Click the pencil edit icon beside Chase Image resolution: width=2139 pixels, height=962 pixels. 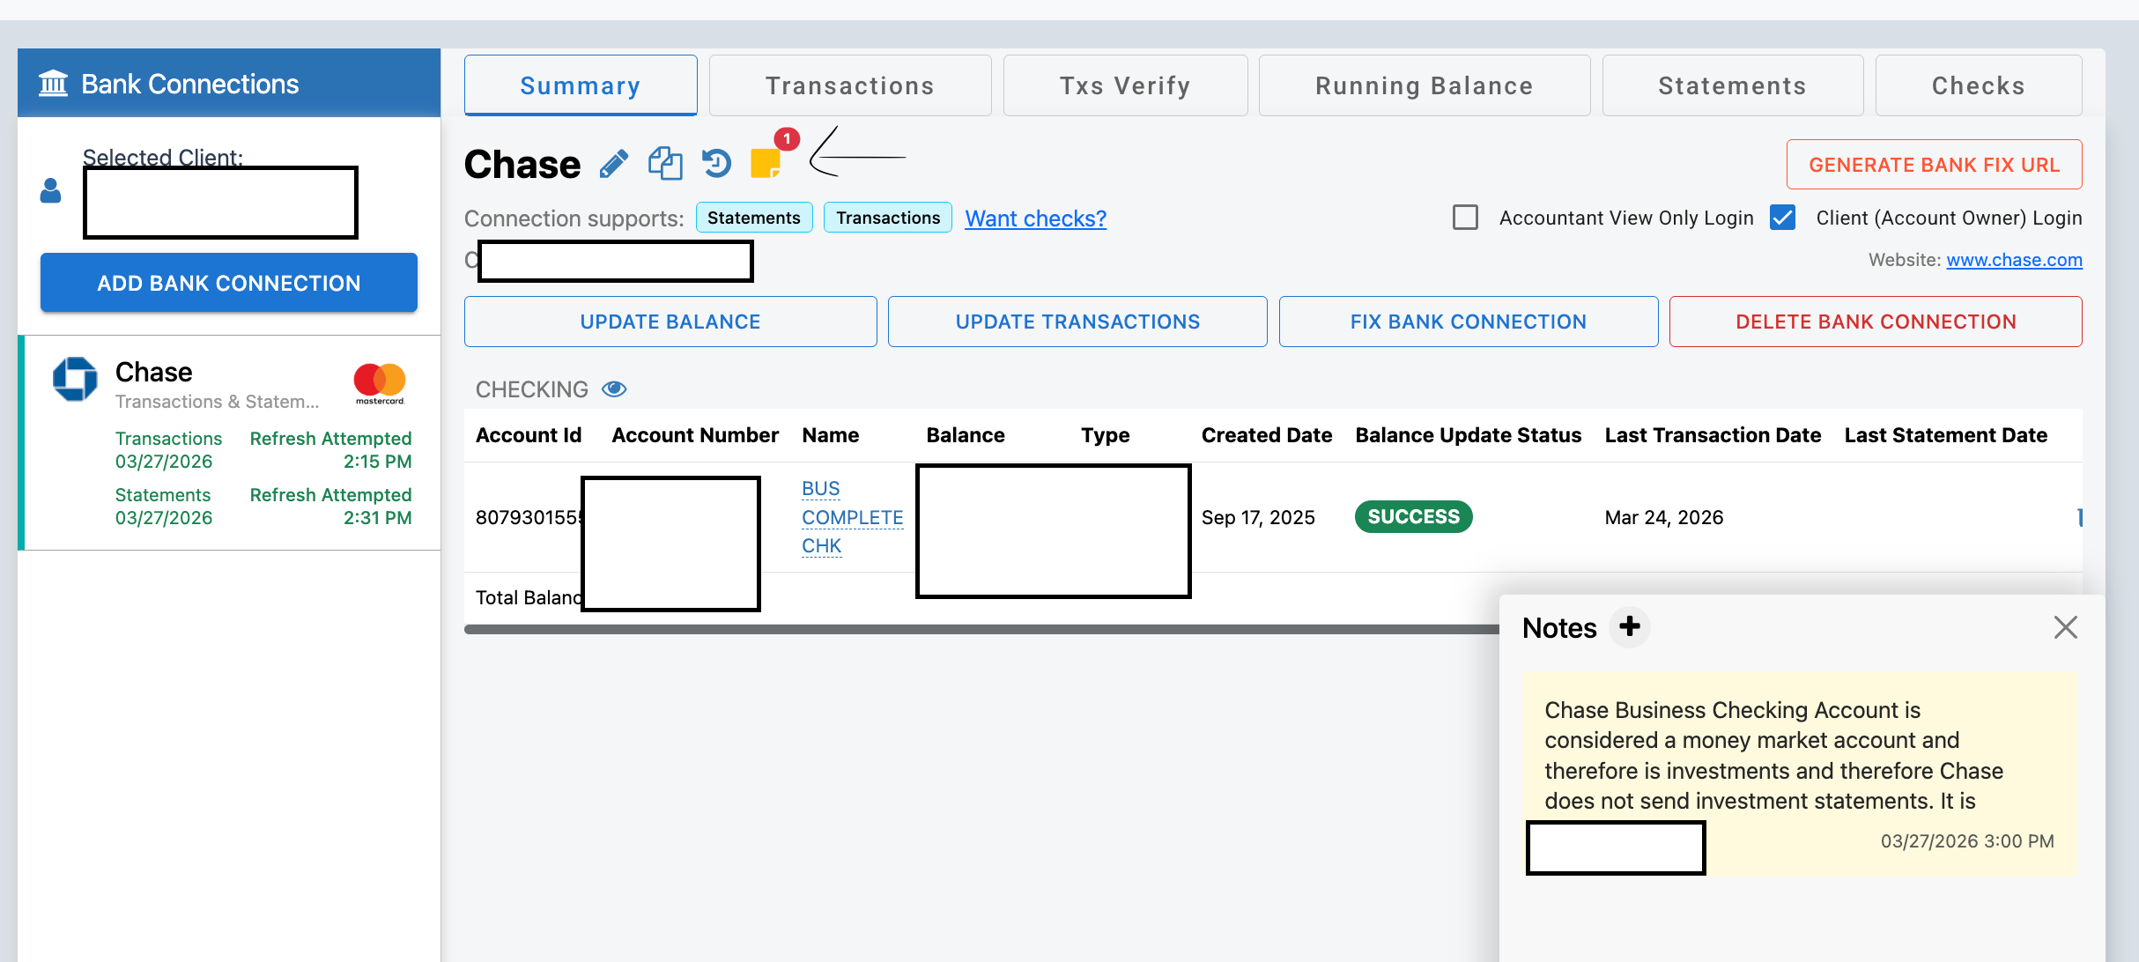pos(614,164)
